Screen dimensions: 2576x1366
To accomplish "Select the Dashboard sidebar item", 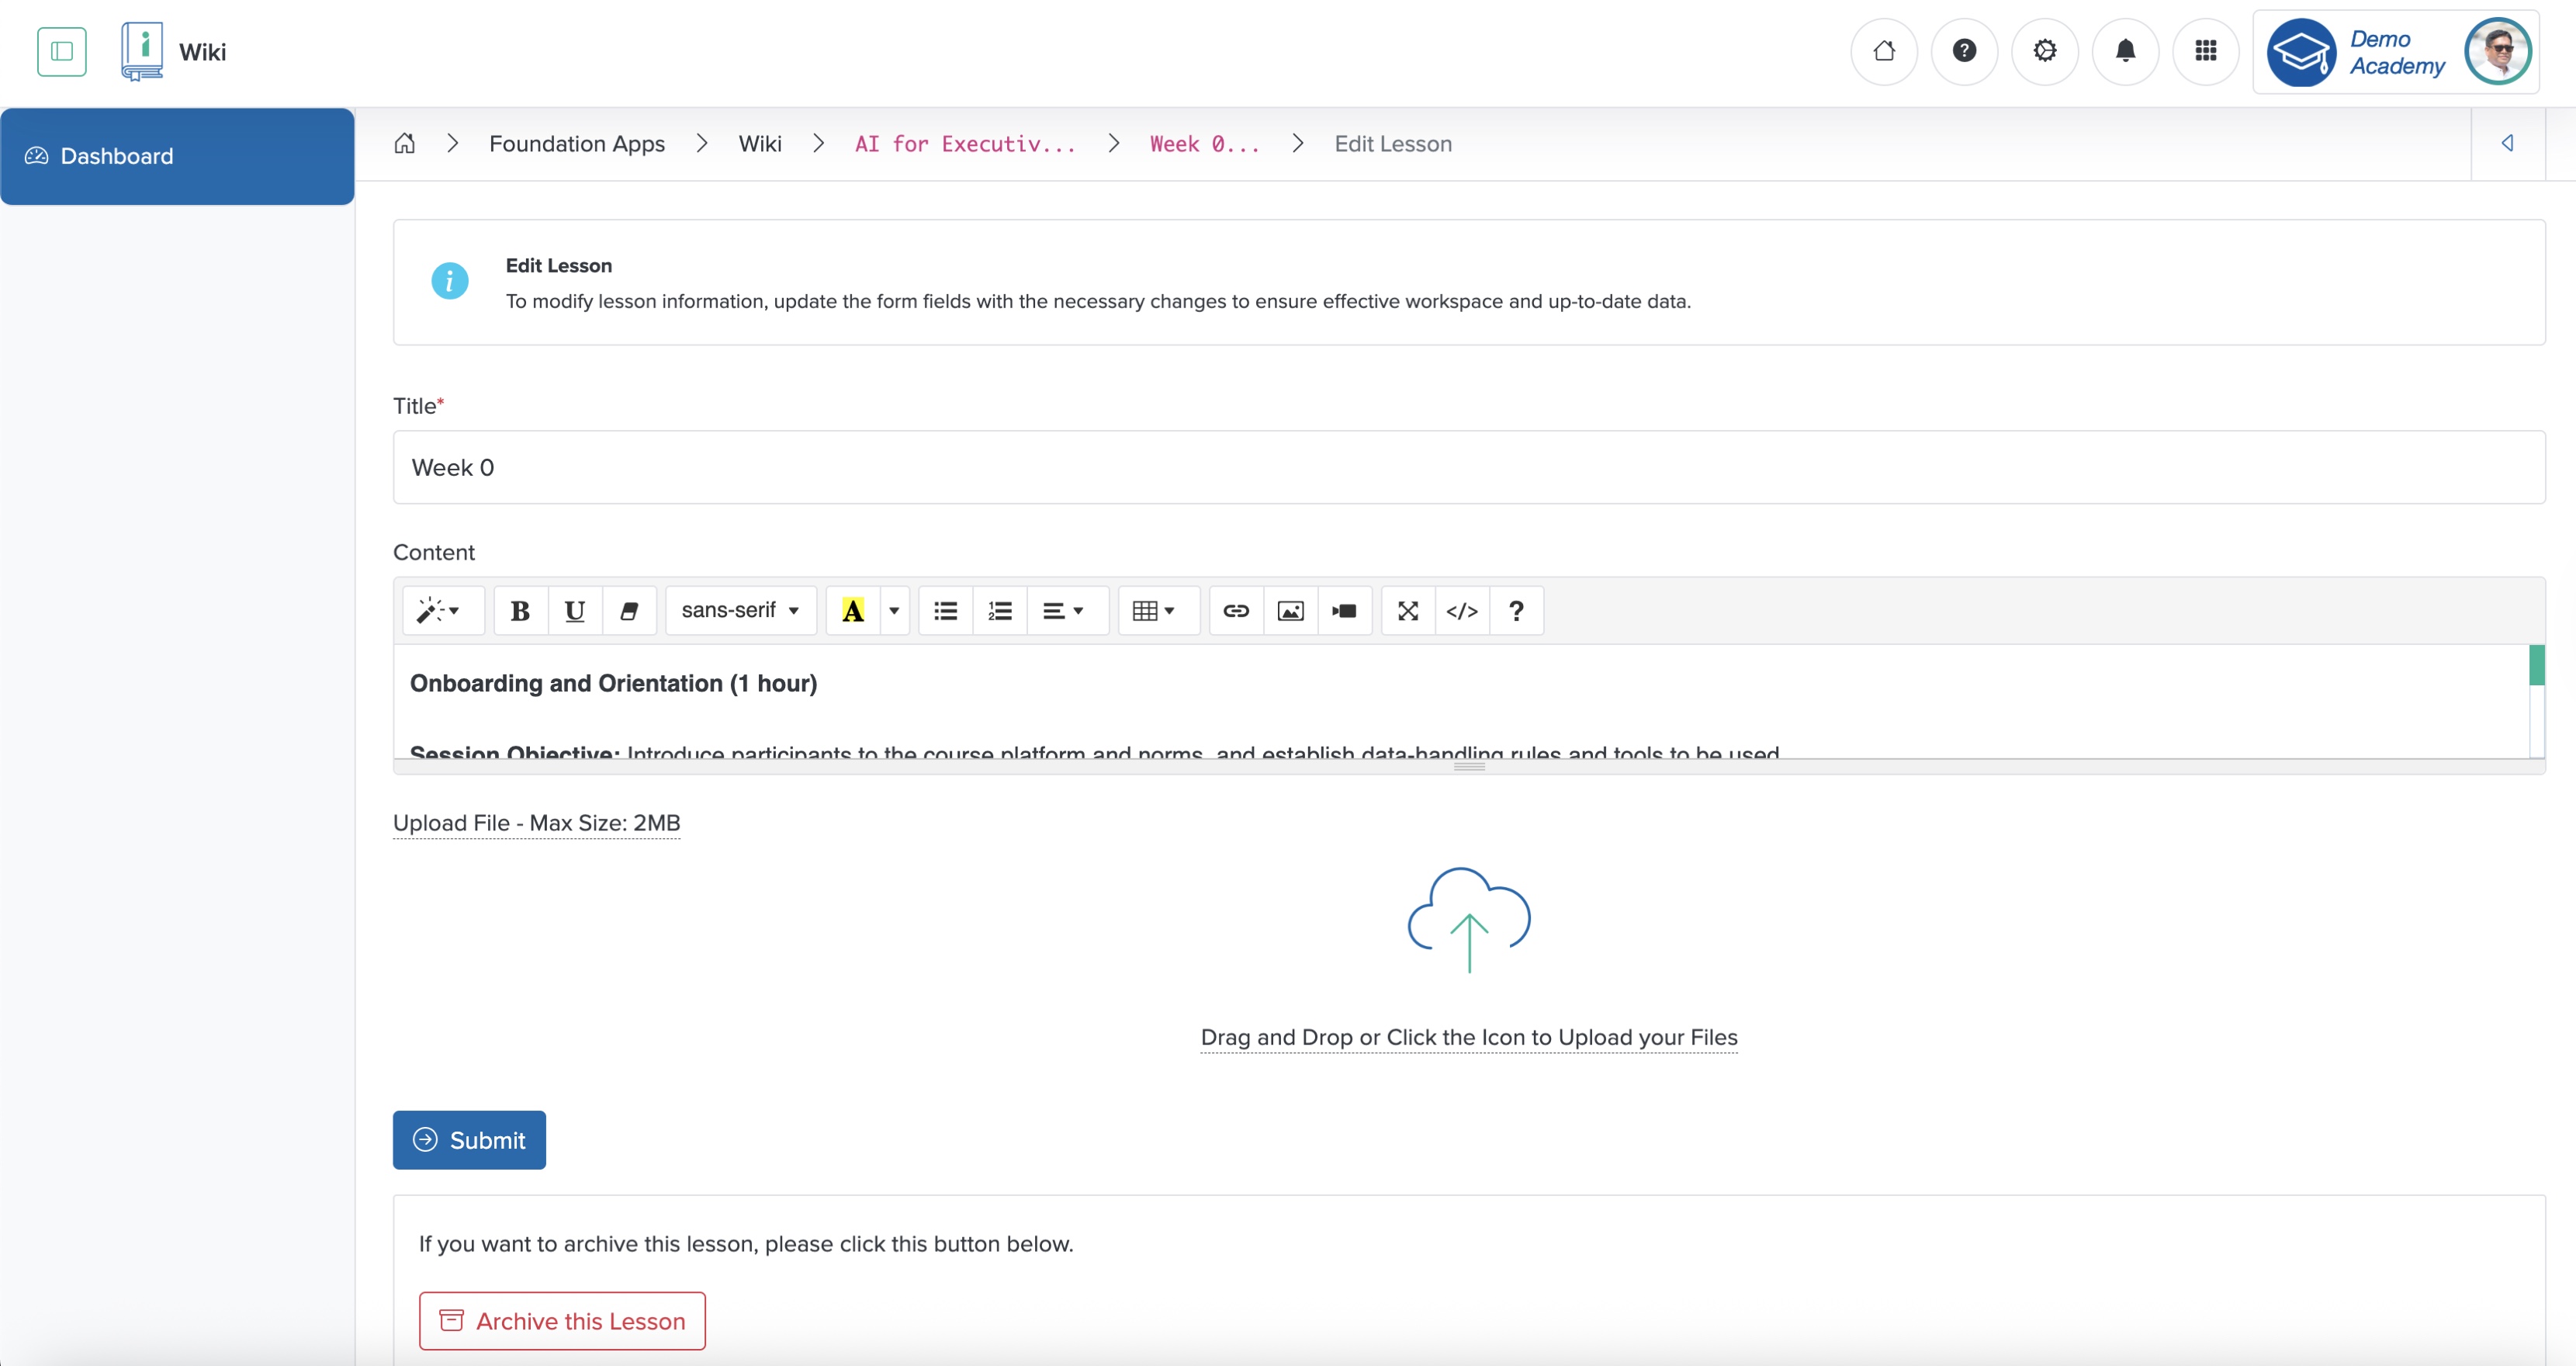I will pos(116,155).
